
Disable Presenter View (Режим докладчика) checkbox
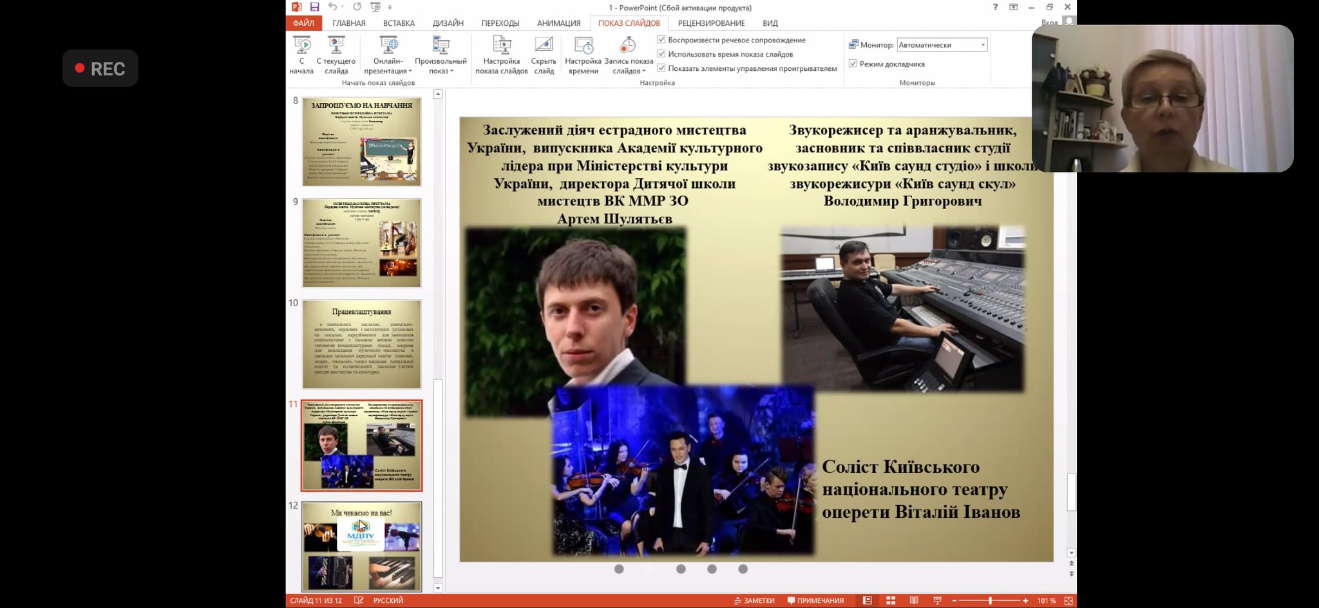coord(853,64)
